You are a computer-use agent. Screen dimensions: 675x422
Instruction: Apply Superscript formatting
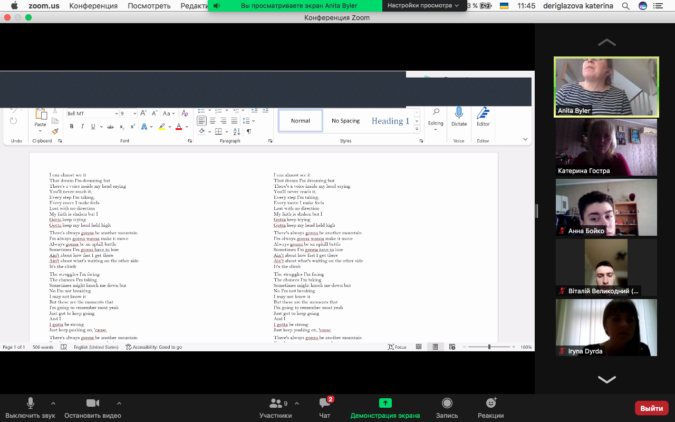point(132,127)
